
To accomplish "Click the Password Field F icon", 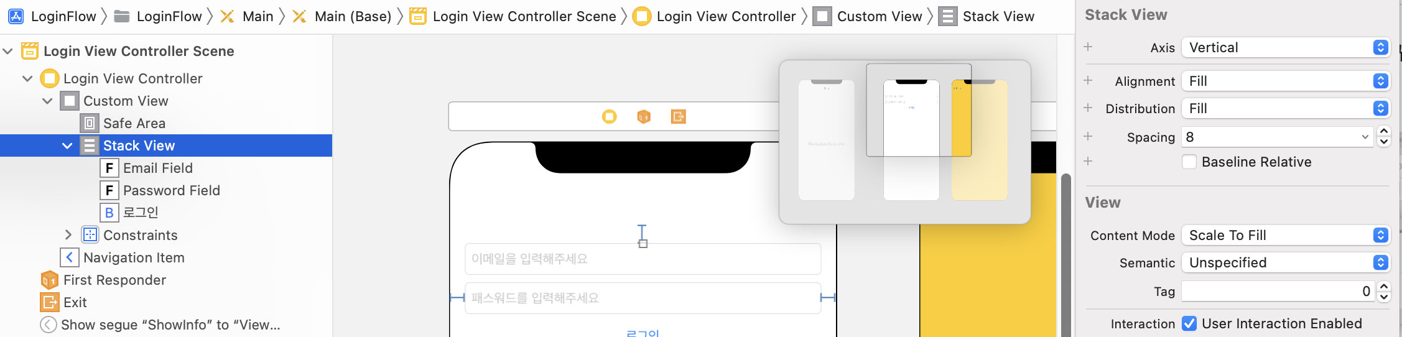I will (109, 190).
